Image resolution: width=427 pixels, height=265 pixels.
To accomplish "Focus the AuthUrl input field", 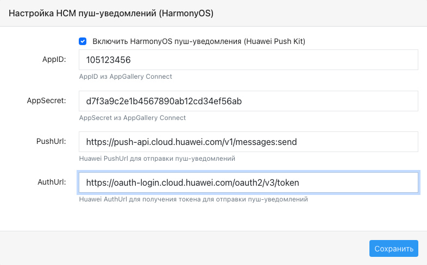I will (248, 182).
